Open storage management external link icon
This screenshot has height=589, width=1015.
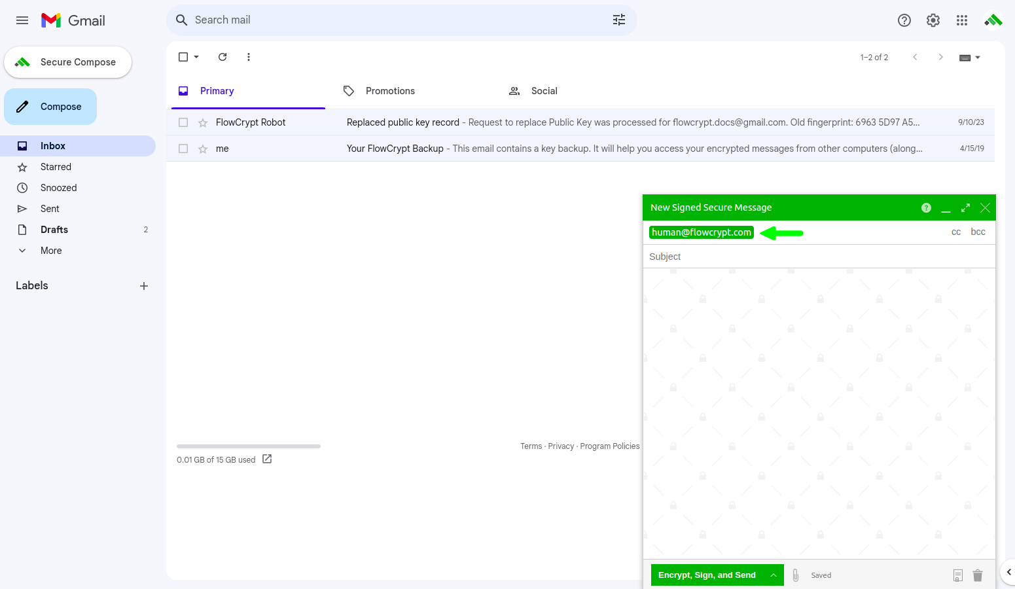tap(267, 459)
